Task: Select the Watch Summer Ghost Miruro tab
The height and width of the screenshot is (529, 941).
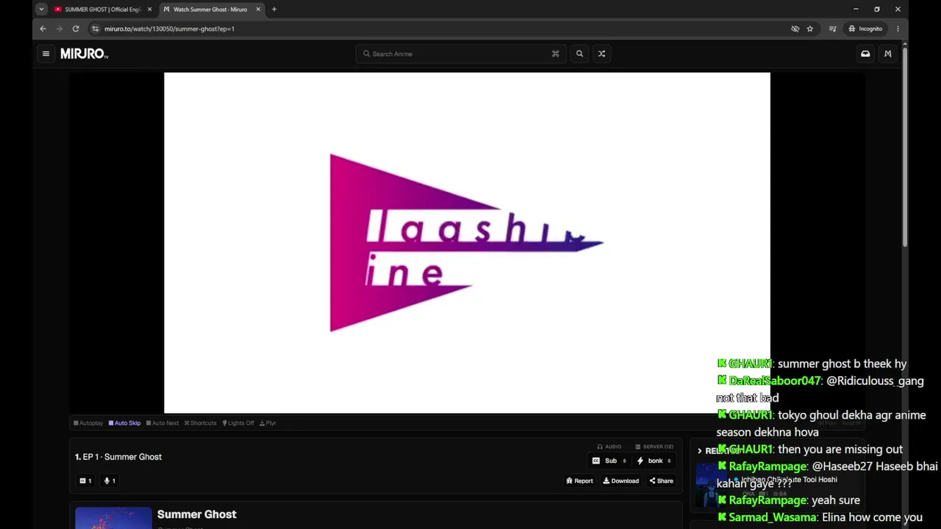Action: tap(212, 10)
